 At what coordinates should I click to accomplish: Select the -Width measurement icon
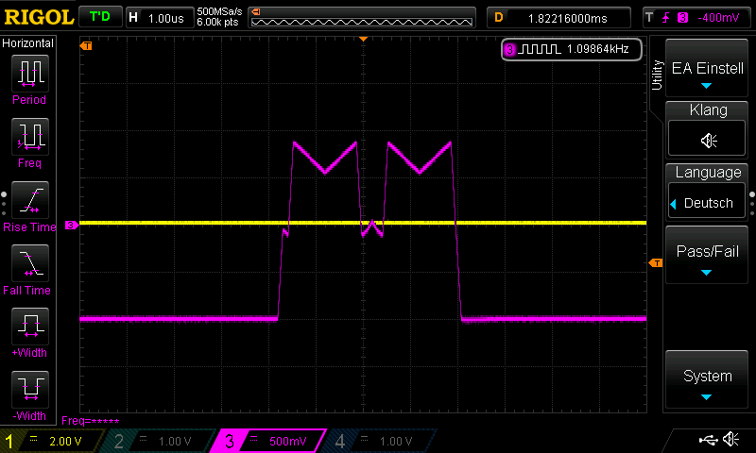tap(30, 390)
